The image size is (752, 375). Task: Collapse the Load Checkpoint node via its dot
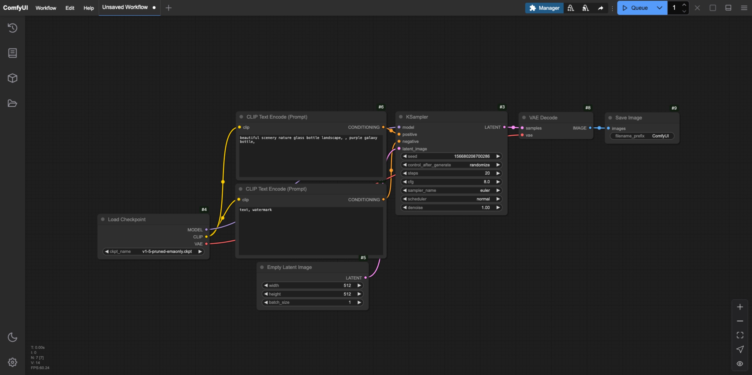click(x=103, y=219)
